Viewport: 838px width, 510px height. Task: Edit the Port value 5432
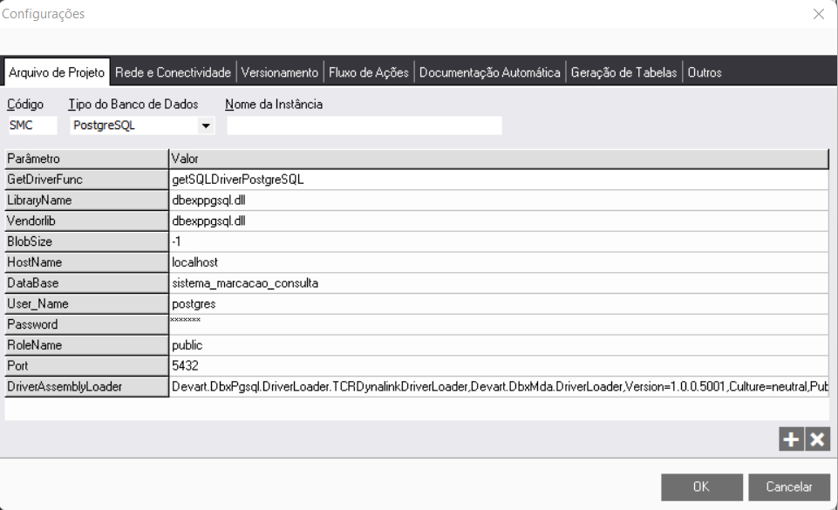click(497, 366)
